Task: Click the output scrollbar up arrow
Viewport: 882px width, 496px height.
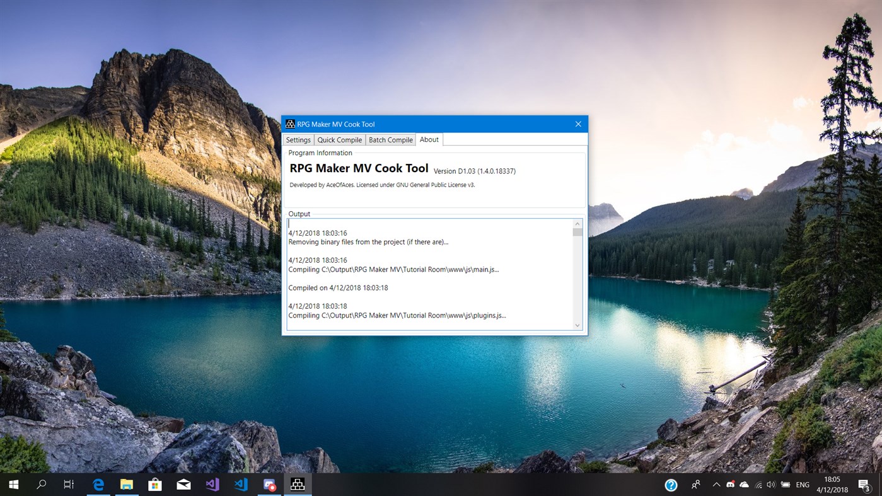Action: [577, 224]
